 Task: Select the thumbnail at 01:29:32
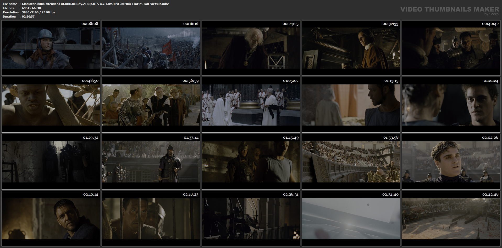(51, 162)
